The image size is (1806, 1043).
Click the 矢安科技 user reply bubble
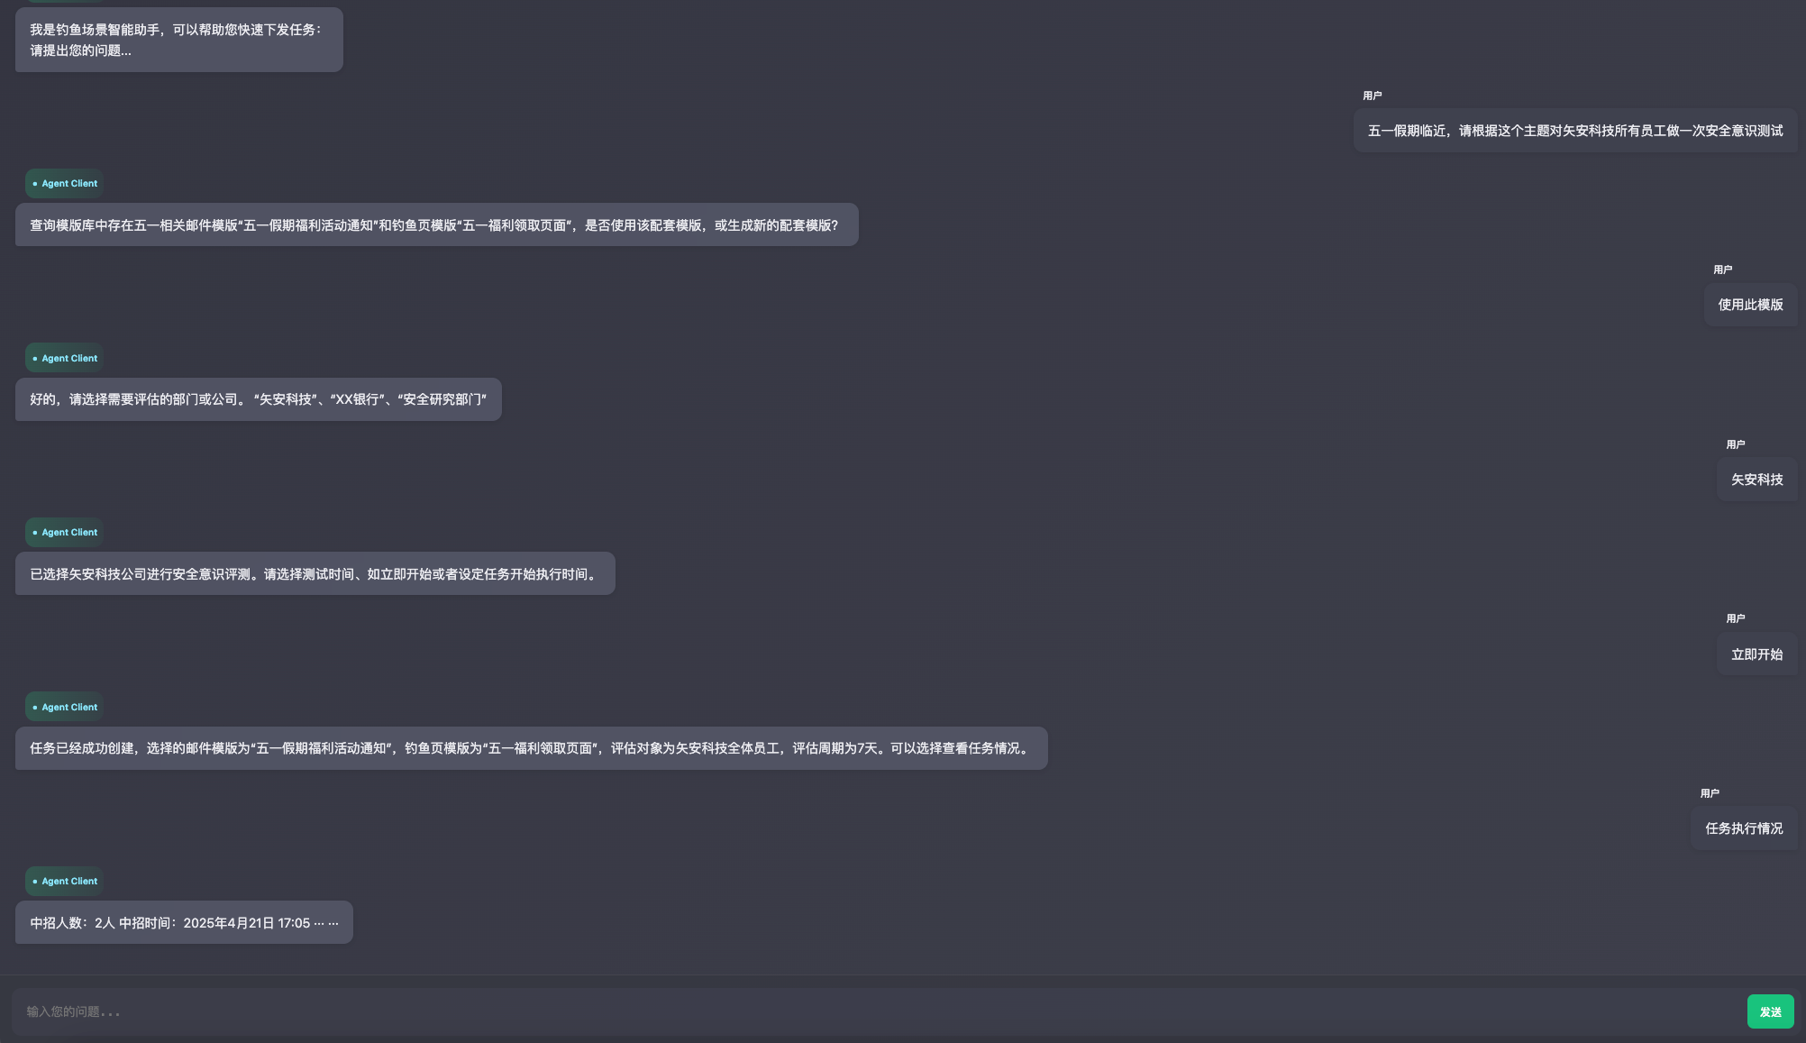(x=1756, y=480)
